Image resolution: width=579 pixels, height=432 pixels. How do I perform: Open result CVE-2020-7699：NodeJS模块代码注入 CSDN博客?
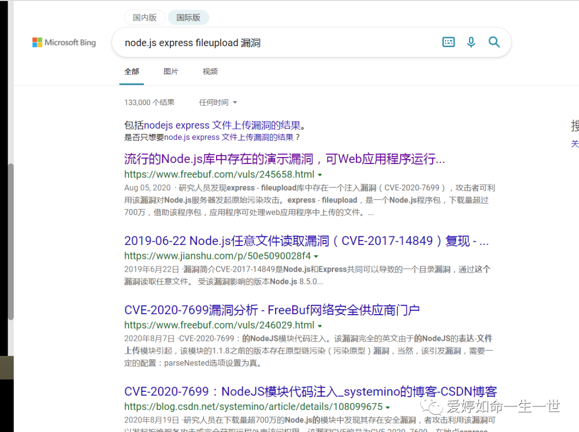coord(310,391)
